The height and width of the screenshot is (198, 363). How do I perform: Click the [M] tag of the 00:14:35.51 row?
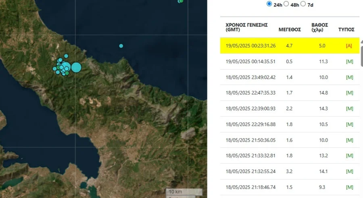point(350,62)
